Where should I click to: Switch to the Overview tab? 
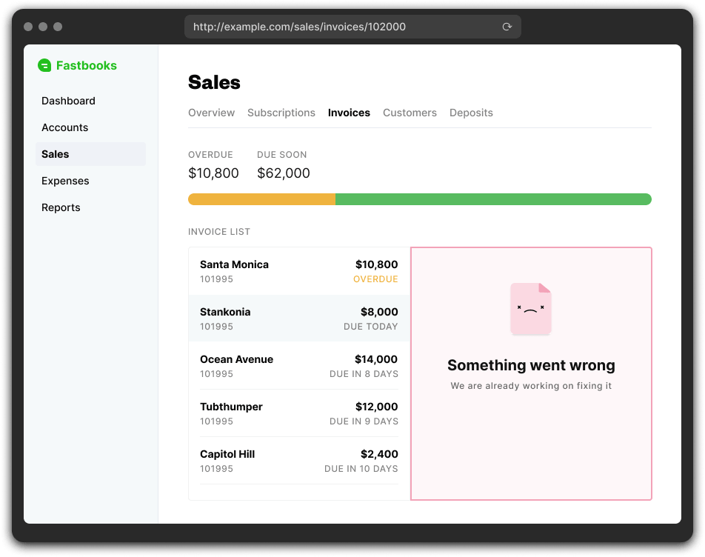point(211,113)
